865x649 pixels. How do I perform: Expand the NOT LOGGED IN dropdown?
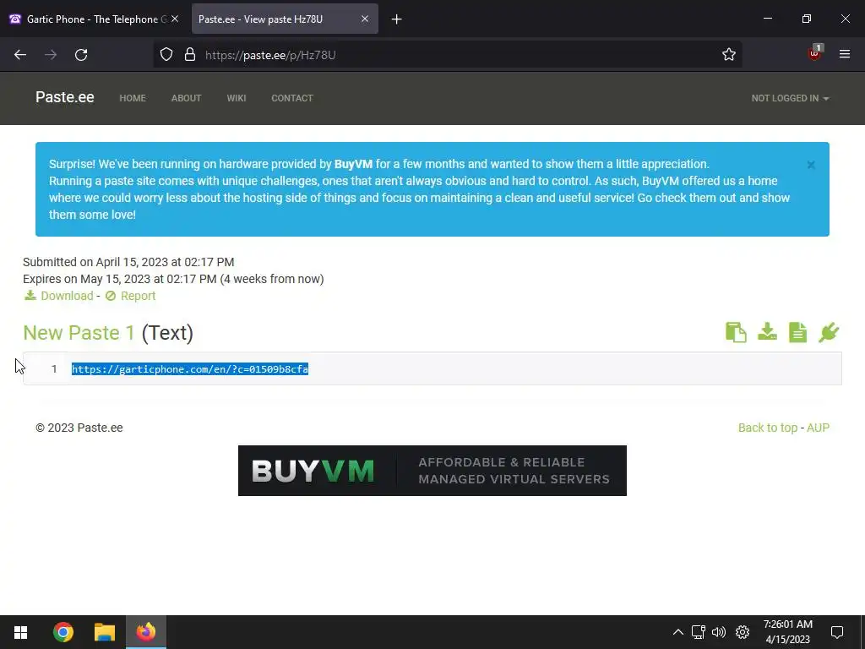point(790,98)
